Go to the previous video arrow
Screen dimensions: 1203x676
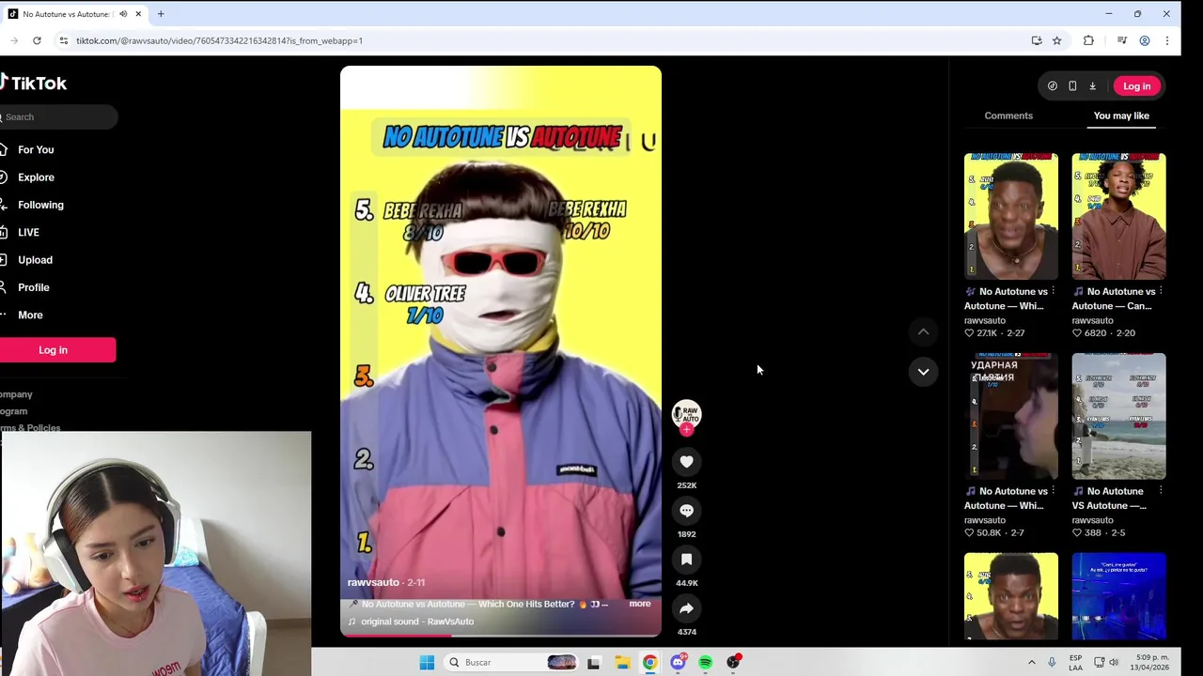point(923,331)
